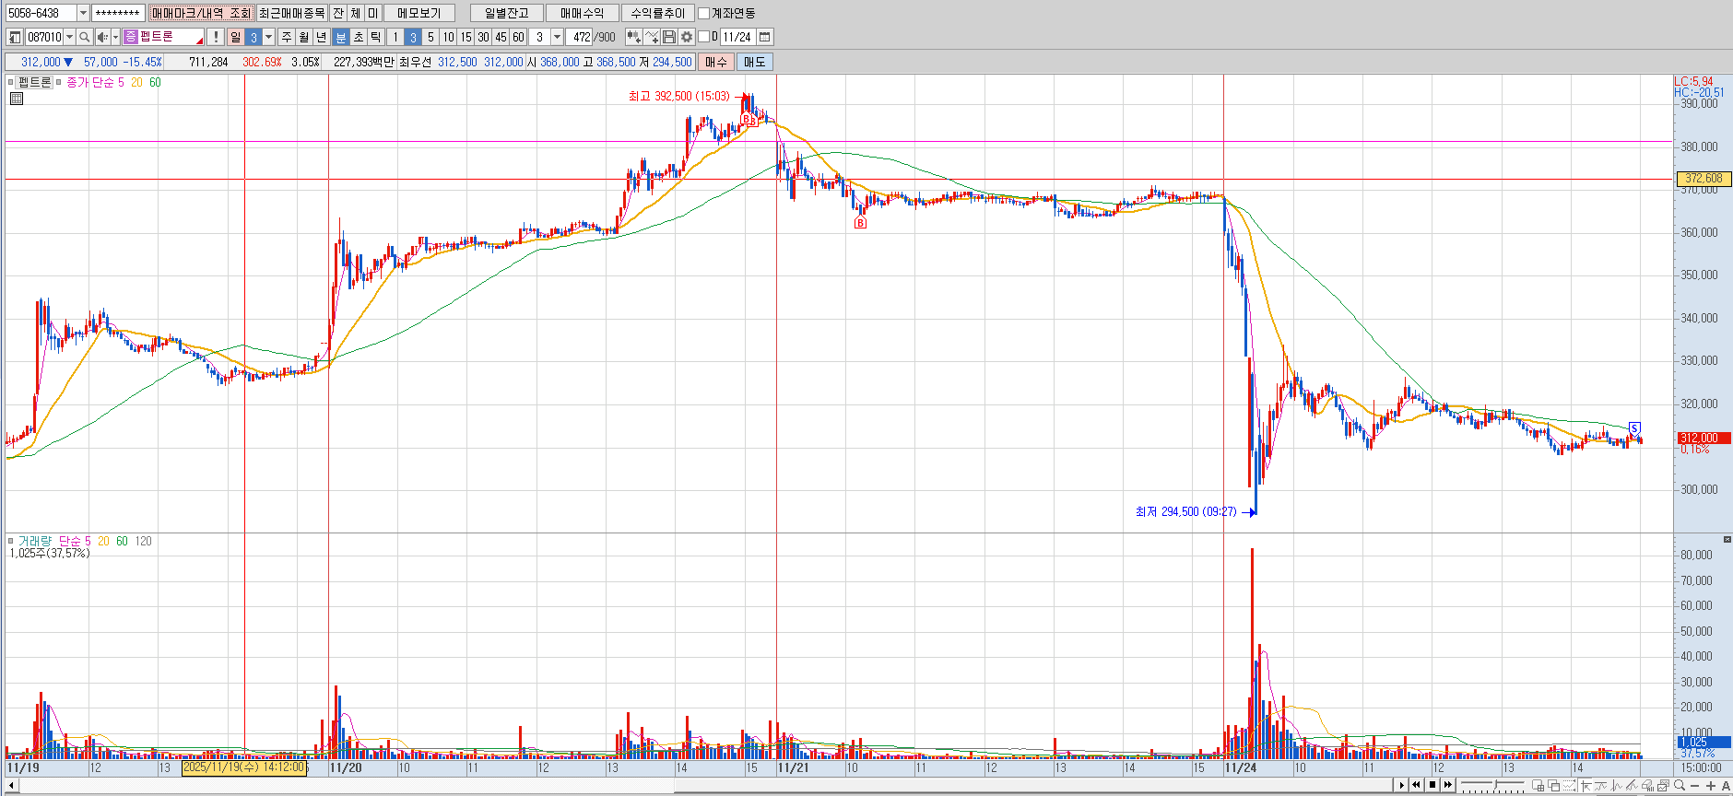Click the chart copy windows icon at bottom

click(1553, 785)
